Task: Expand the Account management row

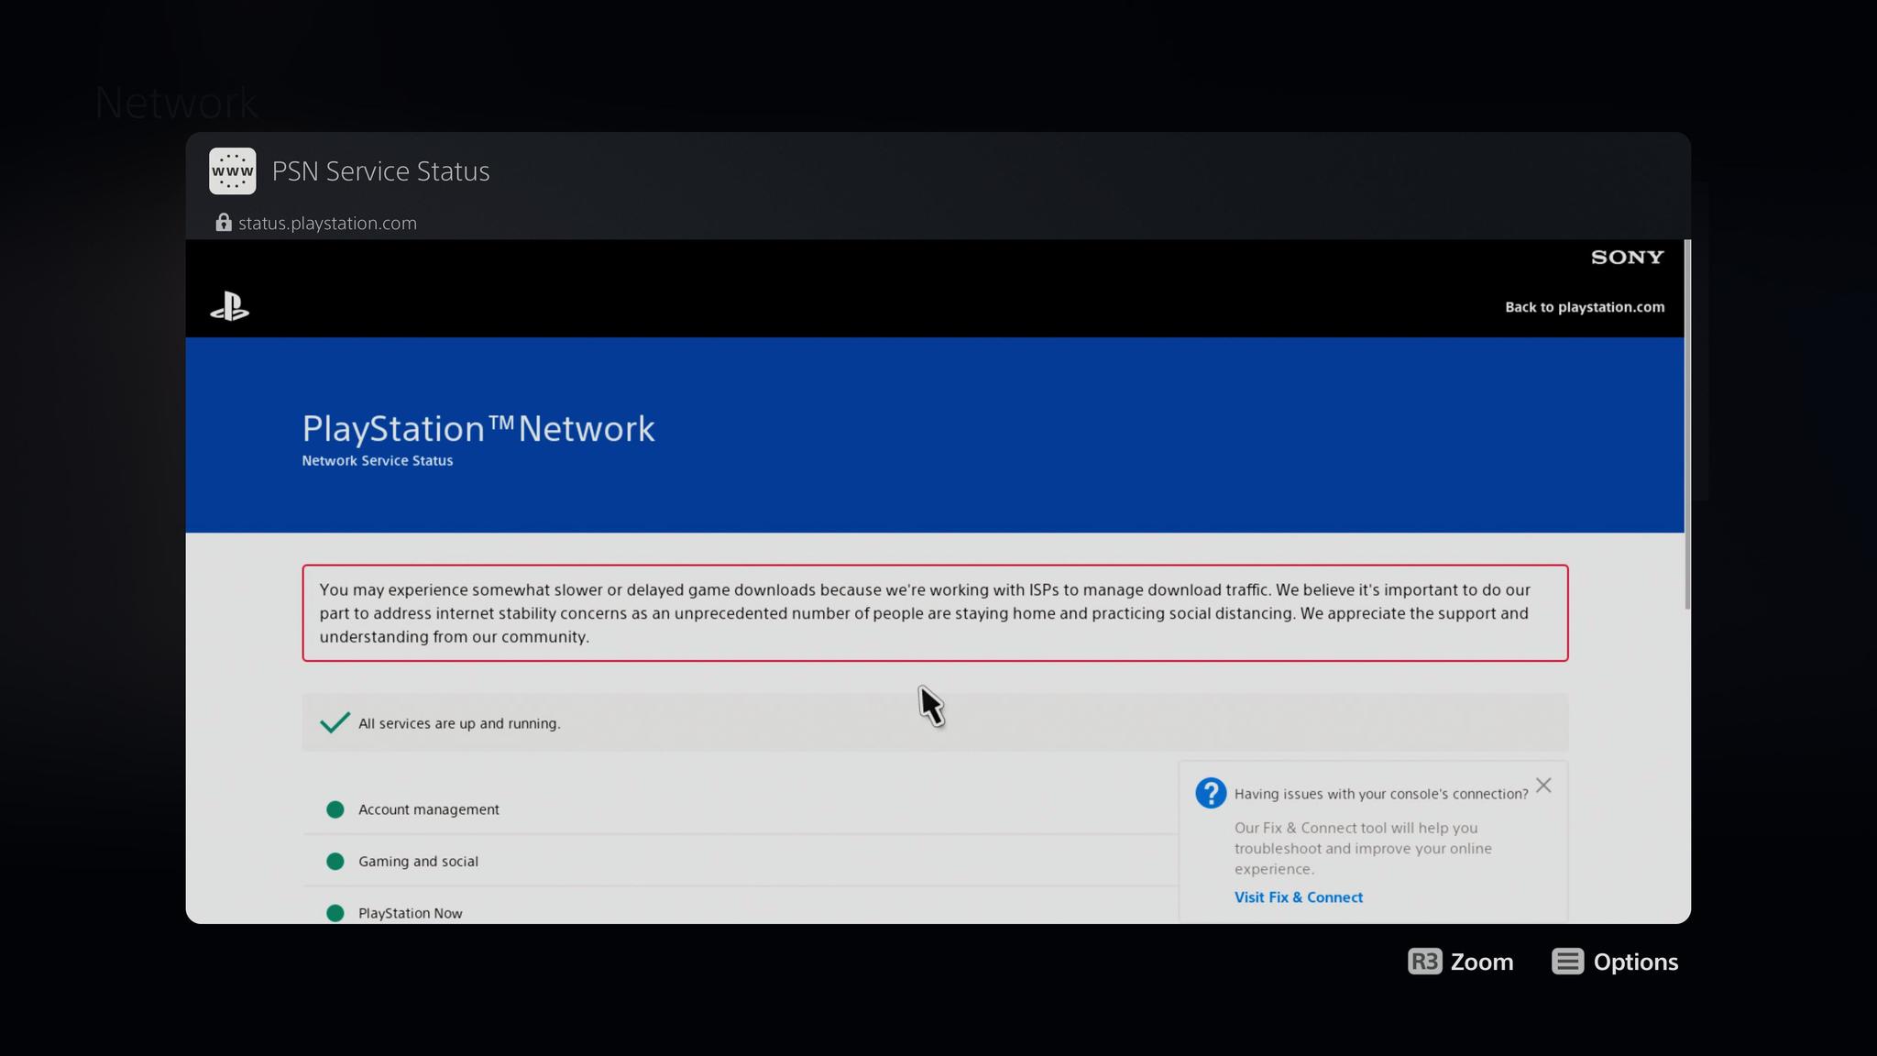Action: coord(741,809)
